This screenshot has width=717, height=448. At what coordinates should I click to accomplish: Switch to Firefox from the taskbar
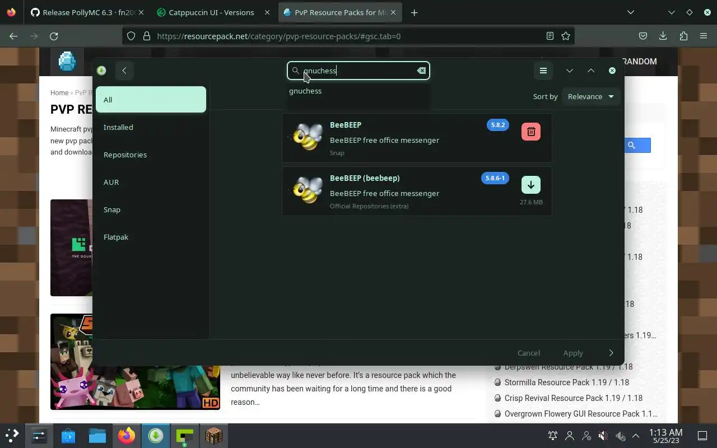pyautogui.click(x=127, y=435)
